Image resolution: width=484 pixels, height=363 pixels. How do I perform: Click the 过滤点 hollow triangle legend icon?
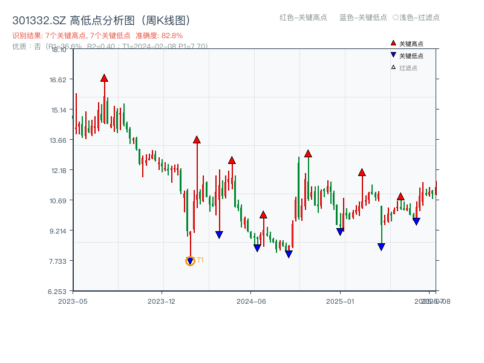point(392,67)
